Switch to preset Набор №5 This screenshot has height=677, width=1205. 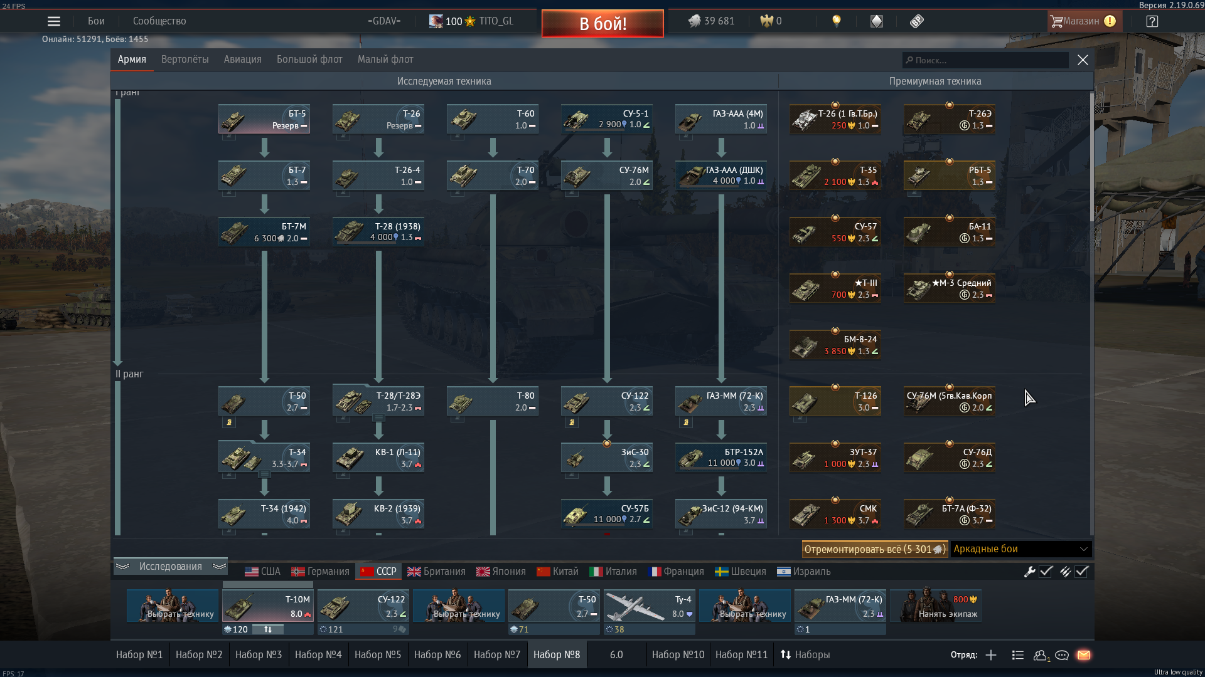[x=378, y=655]
